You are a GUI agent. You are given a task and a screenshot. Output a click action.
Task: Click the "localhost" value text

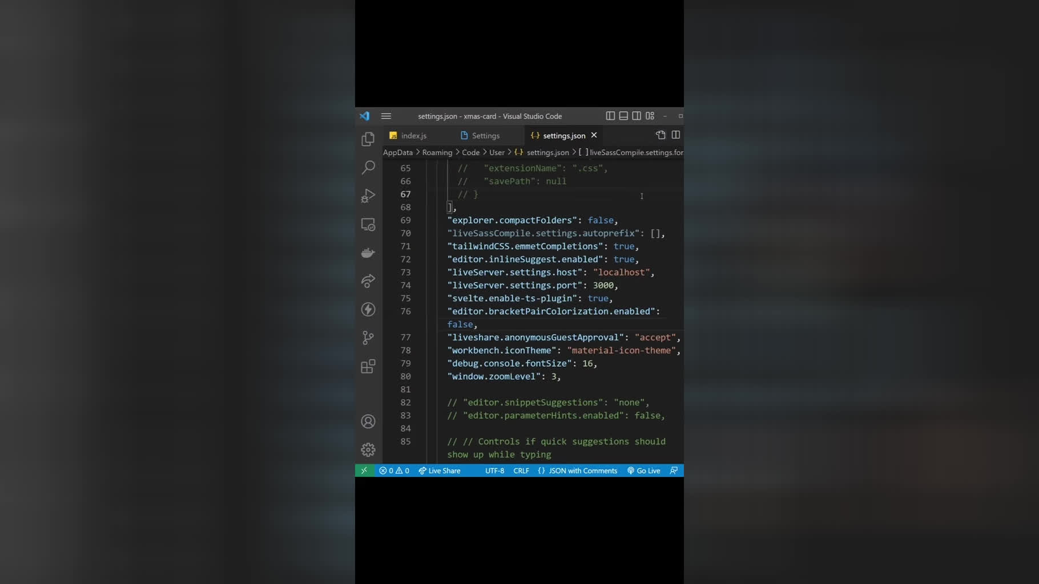click(621, 272)
